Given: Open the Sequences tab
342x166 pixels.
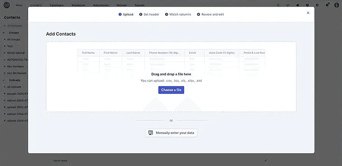Looking at the screenshot, I should (x=78, y=5).
